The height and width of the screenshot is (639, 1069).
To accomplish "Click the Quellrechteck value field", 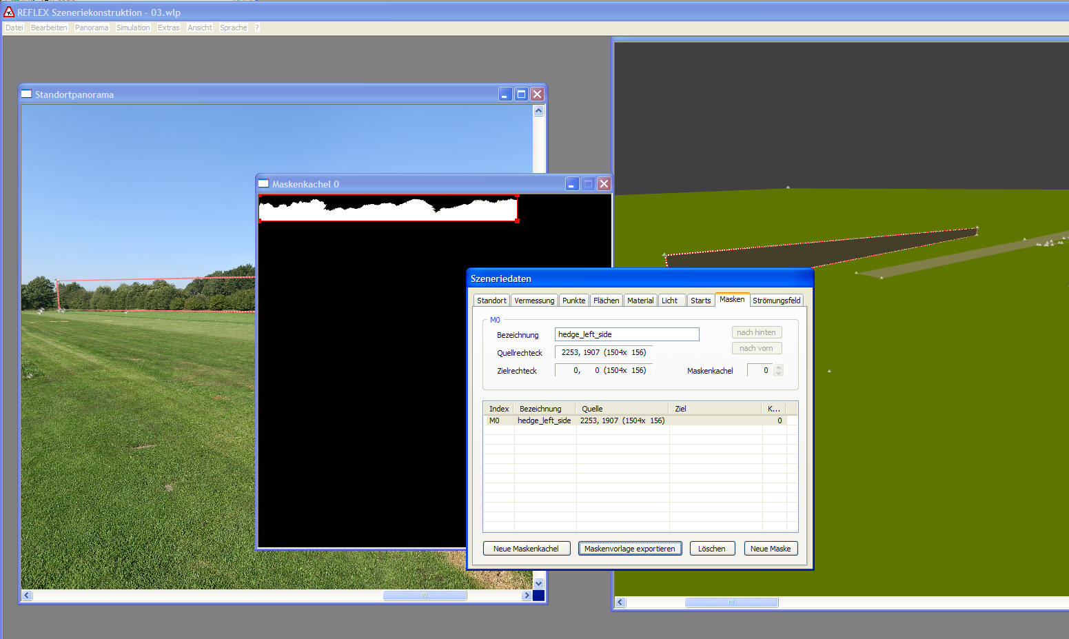I will 604,352.
